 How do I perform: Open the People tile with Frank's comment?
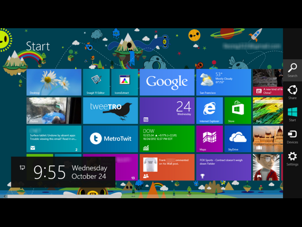pyautogui.click(x=167, y=167)
